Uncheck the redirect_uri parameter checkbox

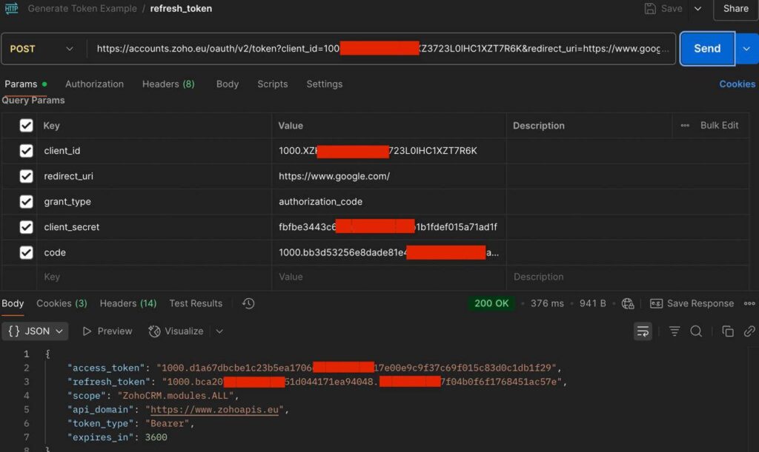point(26,176)
